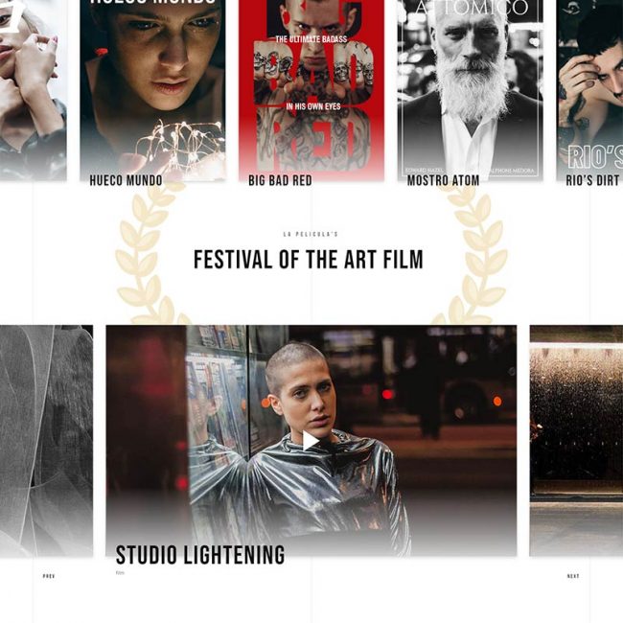Screen dimensions: 623x623
Task: Open the dark slide on the right
Action: (576, 441)
